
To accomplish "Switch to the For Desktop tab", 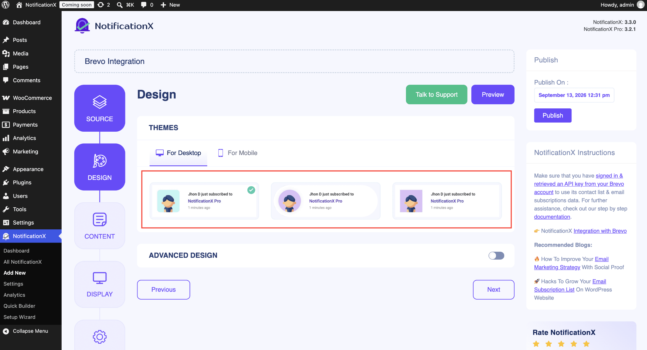I will [178, 153].
